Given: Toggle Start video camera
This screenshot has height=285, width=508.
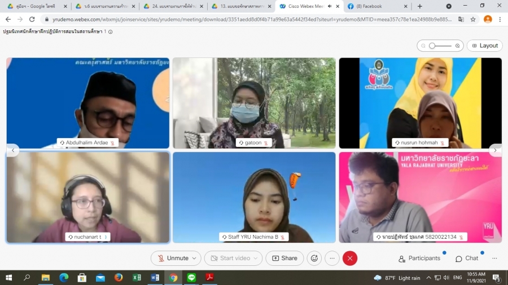Looking at the screenshot, I should 229,258.
